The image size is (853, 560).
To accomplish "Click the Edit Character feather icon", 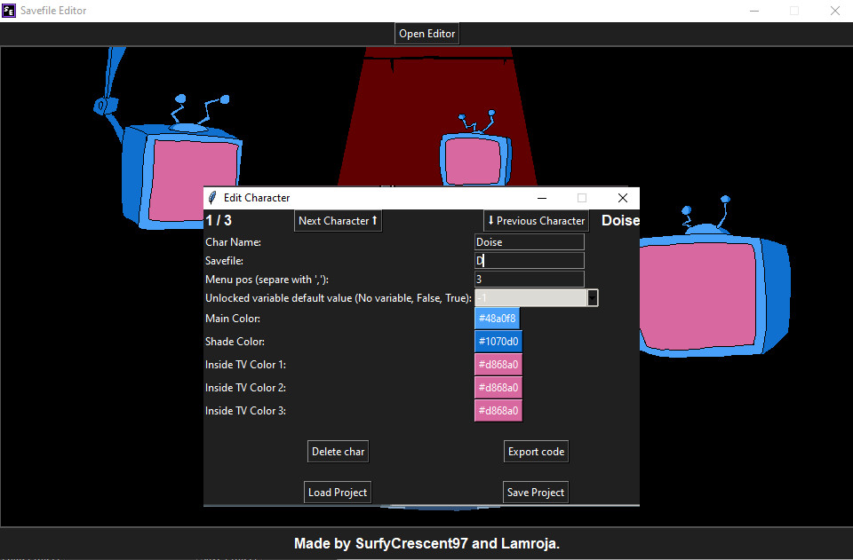I will 212,198.
